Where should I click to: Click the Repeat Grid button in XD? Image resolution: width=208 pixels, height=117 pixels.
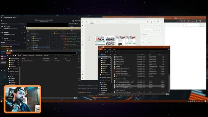point(146,30)
